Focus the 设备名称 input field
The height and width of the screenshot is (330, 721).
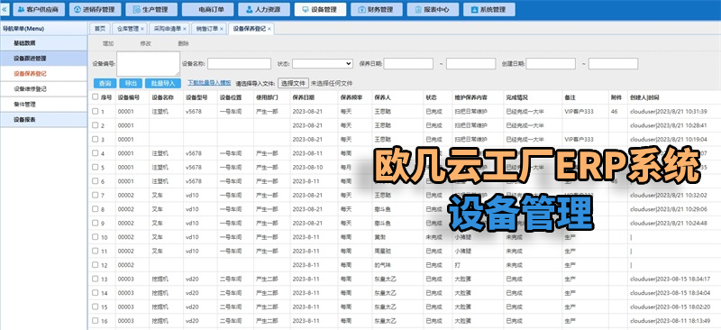[x=239, y=63]
